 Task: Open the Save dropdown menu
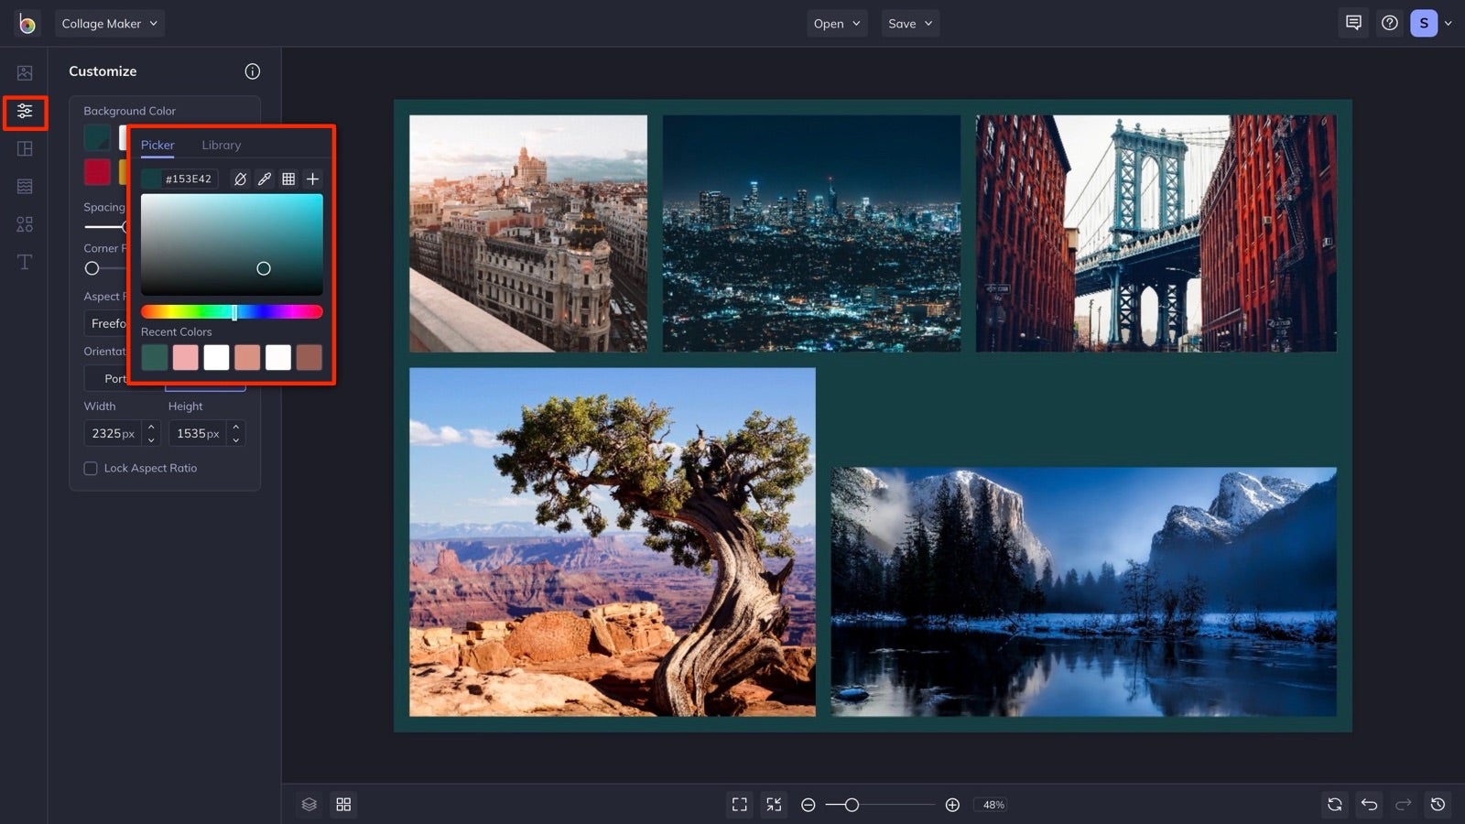[909, 23]
